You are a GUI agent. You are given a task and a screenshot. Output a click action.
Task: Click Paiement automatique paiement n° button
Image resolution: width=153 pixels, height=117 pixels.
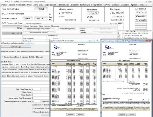39,32
